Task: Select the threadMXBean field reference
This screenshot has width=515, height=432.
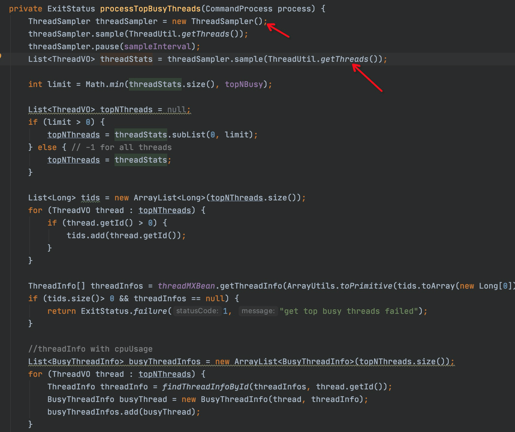Action: point(186,286)
